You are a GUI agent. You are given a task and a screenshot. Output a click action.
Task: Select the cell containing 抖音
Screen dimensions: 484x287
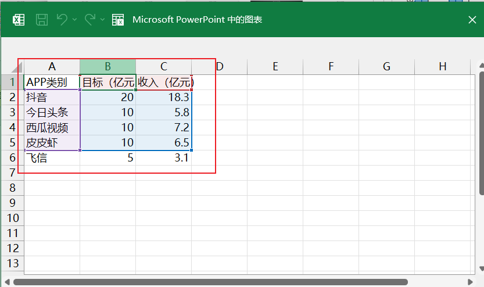pos(52,97)
